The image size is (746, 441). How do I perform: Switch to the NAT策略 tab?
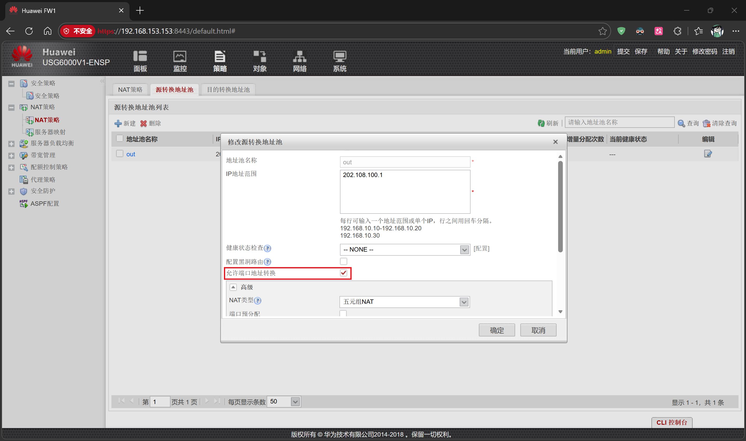click(x=130, y=90)
